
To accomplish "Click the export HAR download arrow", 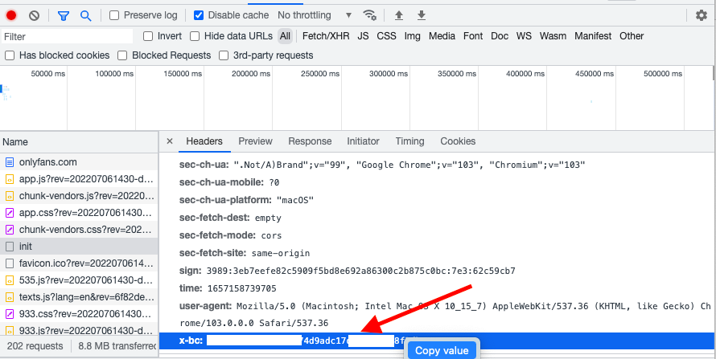I will tap(421, 15).
